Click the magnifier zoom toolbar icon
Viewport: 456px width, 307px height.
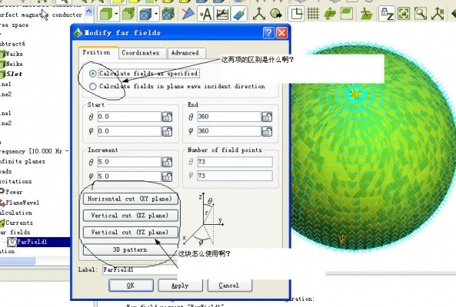421,14
